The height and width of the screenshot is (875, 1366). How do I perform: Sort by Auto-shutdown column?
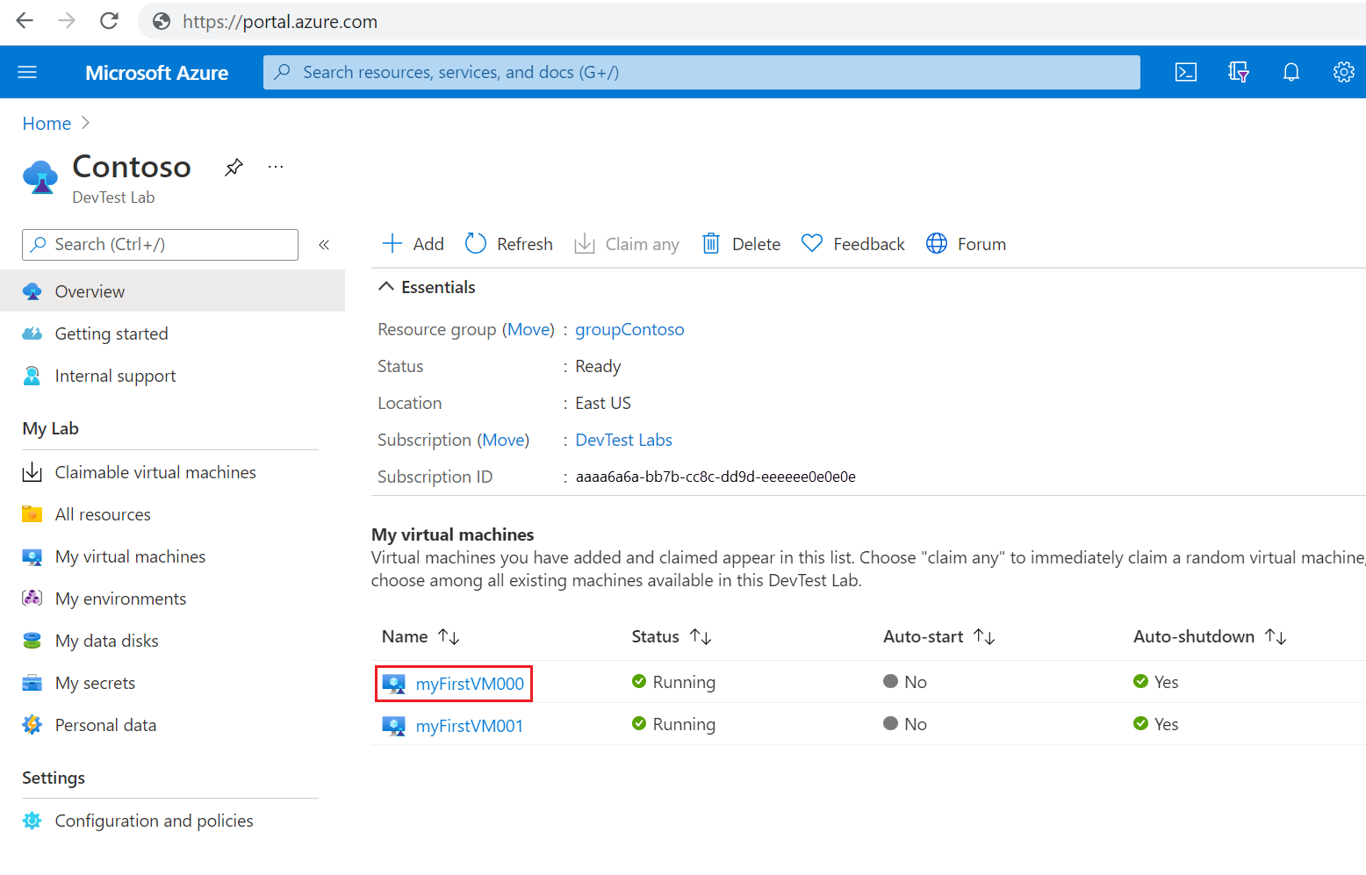[x=1210, y=637]
